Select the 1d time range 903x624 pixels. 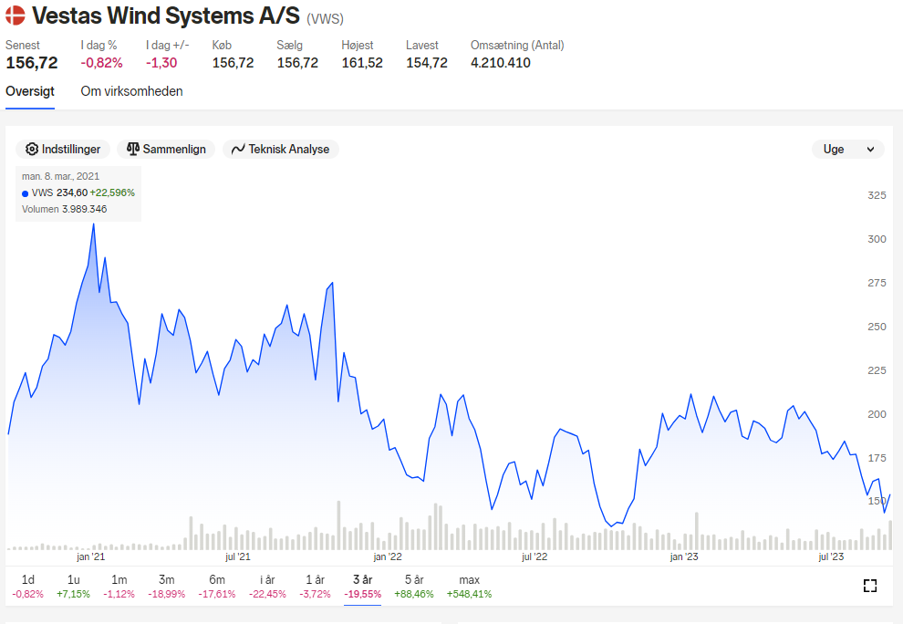coord(27,587)
